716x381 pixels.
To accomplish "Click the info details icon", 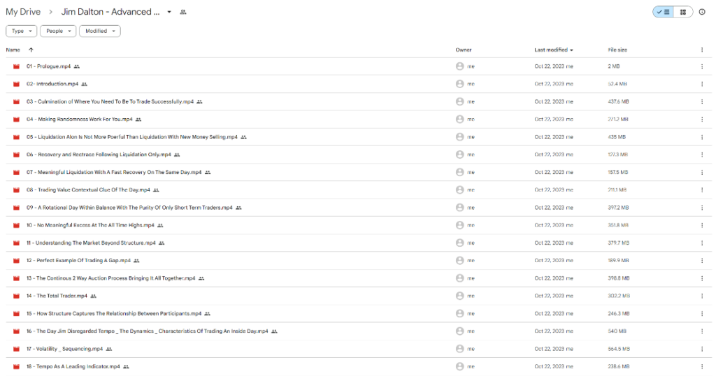I will click(701, 12).
